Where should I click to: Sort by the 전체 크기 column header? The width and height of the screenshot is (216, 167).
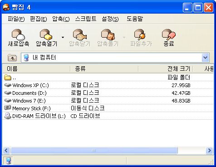coord(166,69)
